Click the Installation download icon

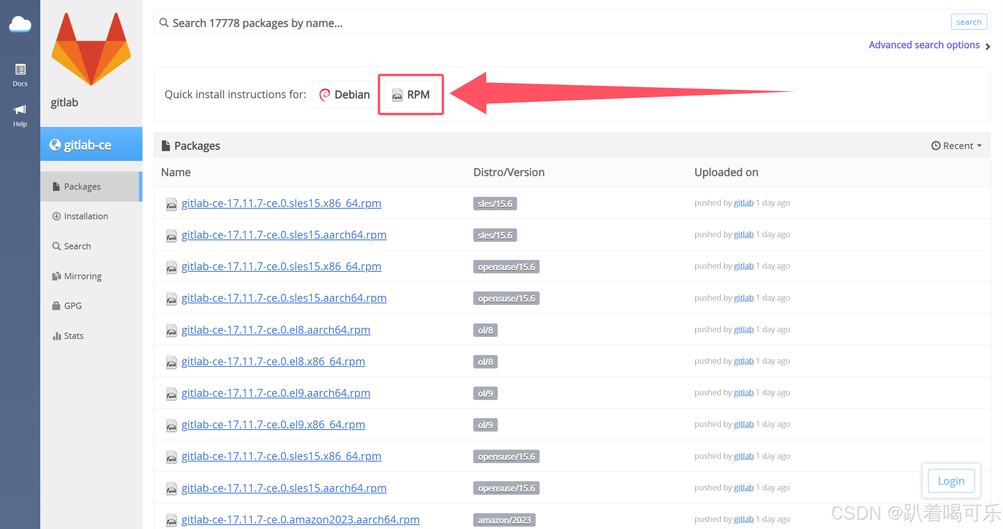pyautogui.click(x=56, y=216)
